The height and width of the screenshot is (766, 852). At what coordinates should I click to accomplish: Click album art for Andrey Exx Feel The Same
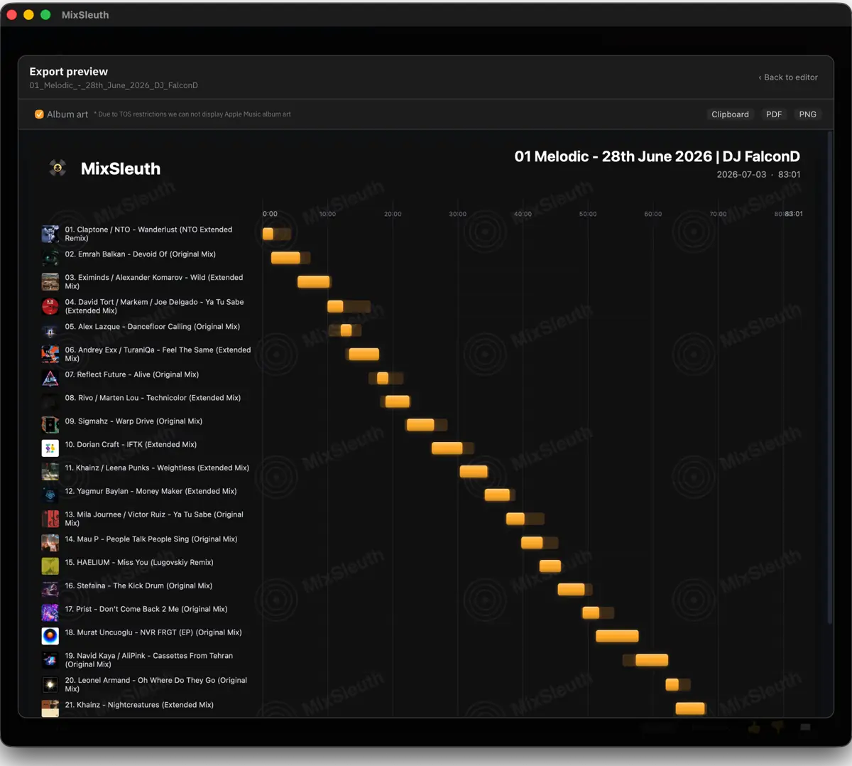coord(50,354)
